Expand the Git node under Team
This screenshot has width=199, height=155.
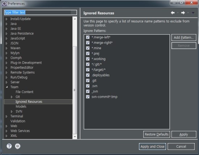click(12, 97)
